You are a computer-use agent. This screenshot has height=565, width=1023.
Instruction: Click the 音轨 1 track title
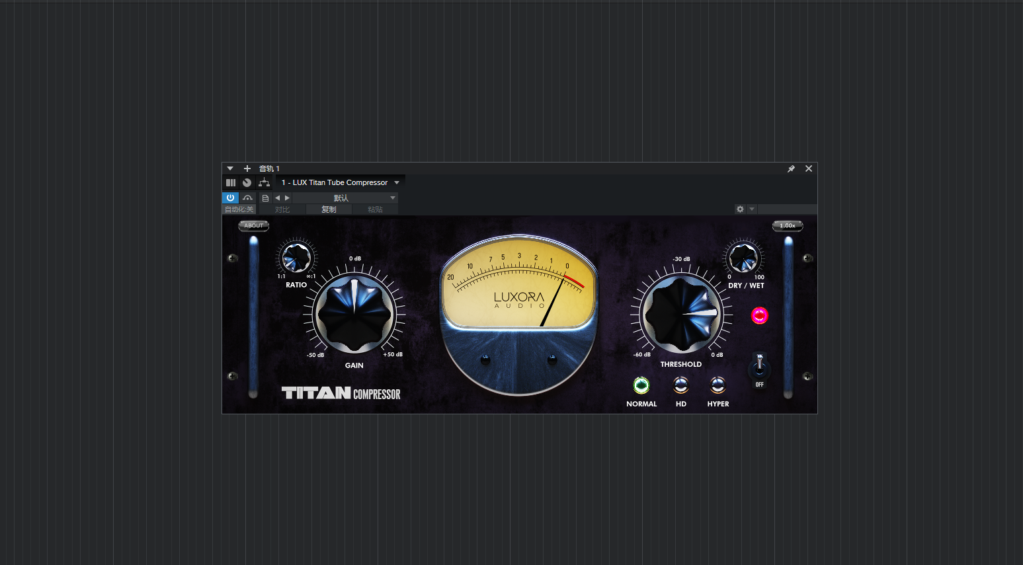[x=269, y=169]
